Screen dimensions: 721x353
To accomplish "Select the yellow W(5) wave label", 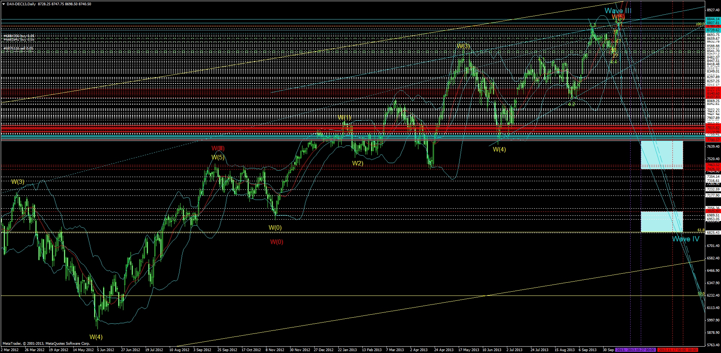I will tap(218, 158).
